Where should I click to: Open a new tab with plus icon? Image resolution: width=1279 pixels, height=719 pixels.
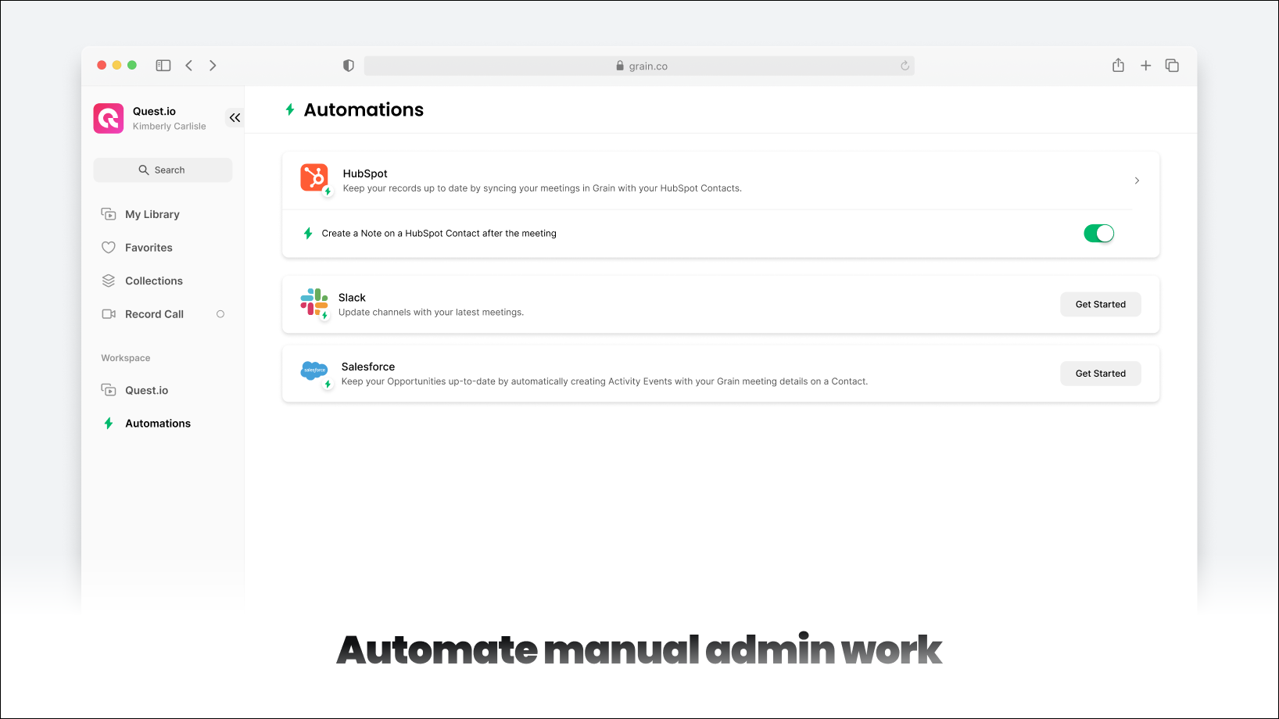tap(1145, 66)
